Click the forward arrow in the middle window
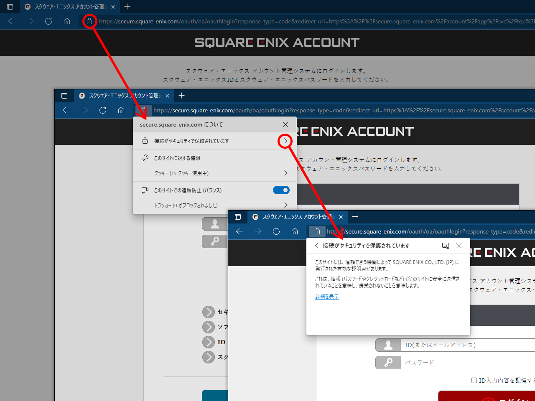Screen dimensions: 535x401 point(84,110)
